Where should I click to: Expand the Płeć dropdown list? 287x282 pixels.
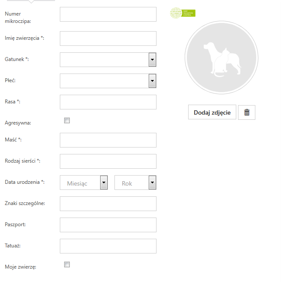108,81
